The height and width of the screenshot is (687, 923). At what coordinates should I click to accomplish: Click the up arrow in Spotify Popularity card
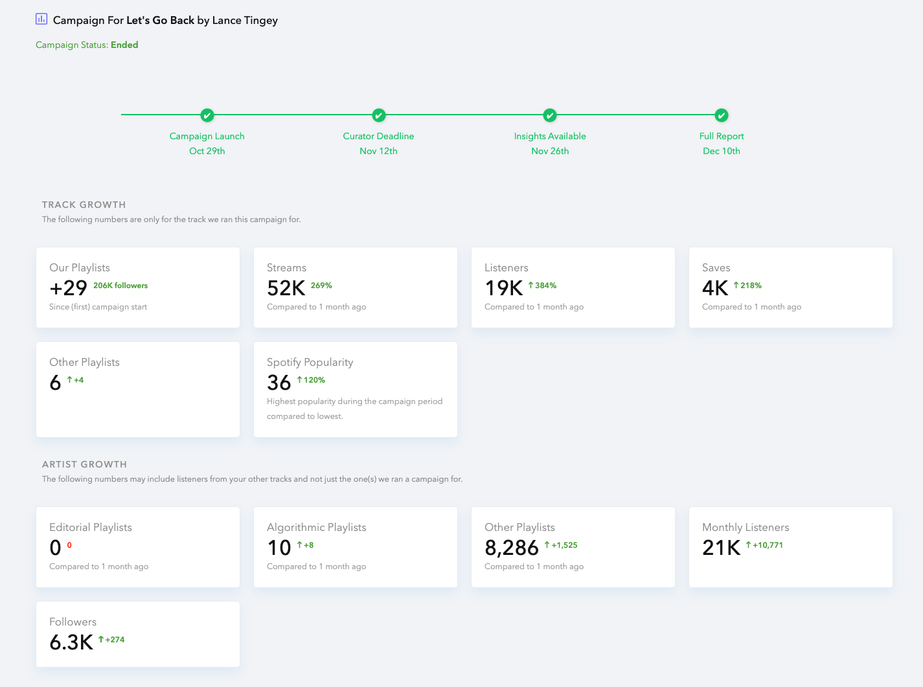click(x=299, y=379)
